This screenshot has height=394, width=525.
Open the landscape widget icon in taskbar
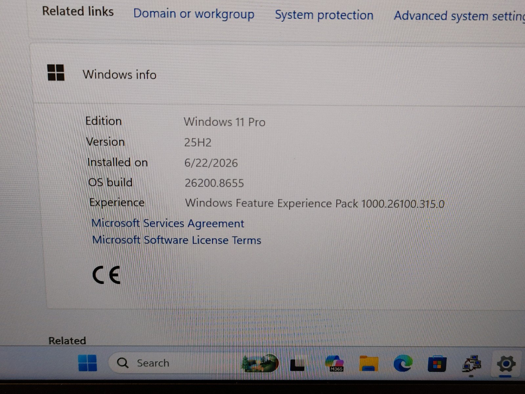point(260,363)
